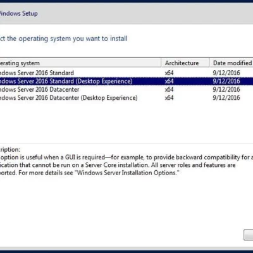Click x64 cell in highlighted row
The height and width of the screenshot is (253, 253).
point(169,81)
